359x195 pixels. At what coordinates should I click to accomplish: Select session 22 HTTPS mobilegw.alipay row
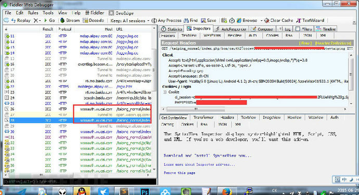tap(78, 87)
